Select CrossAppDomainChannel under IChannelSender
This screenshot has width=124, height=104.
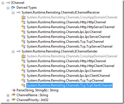click(x=72, y=56)
